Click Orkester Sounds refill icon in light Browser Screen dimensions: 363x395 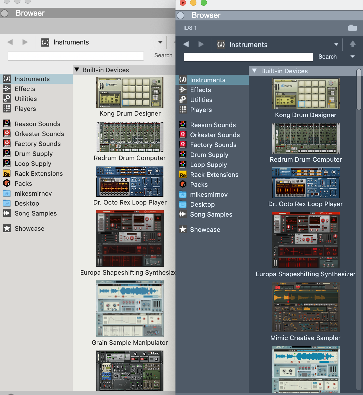click(x=7, y=133)
